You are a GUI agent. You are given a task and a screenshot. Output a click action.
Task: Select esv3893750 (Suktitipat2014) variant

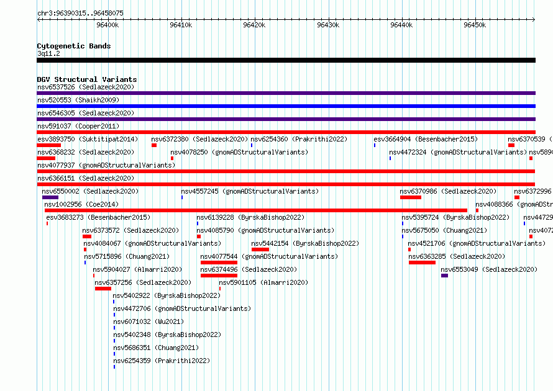pos(88,139)
